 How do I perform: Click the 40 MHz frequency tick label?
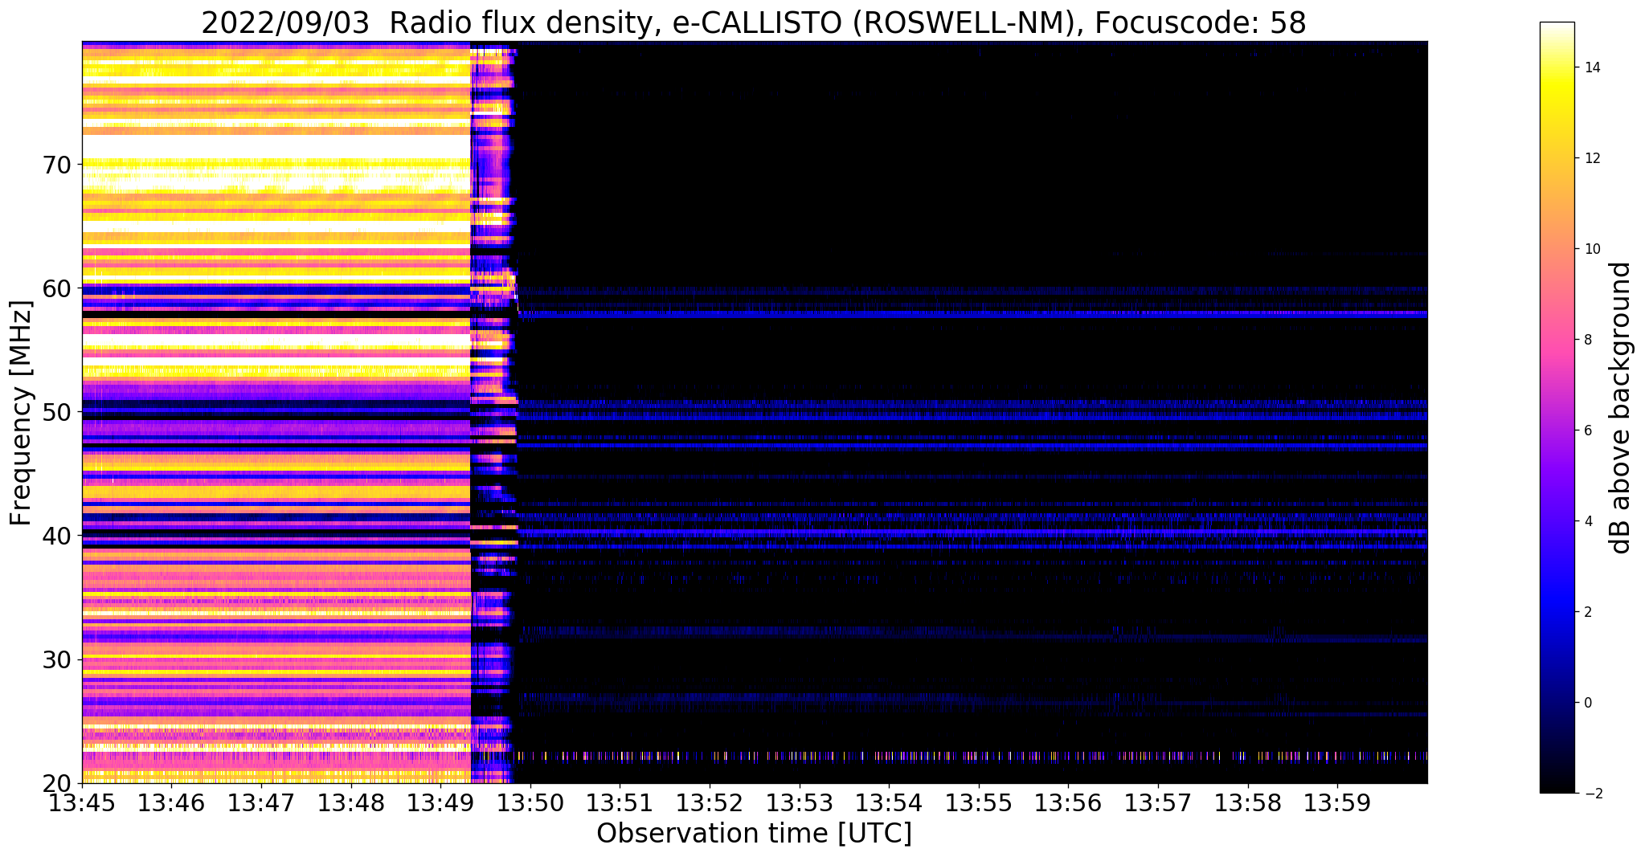(57, 535)
